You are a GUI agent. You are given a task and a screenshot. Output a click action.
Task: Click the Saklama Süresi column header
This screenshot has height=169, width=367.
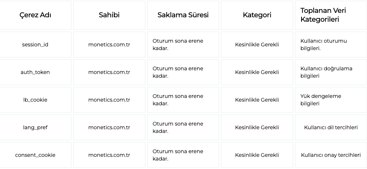pyautogui.click(x=183, y=15)
